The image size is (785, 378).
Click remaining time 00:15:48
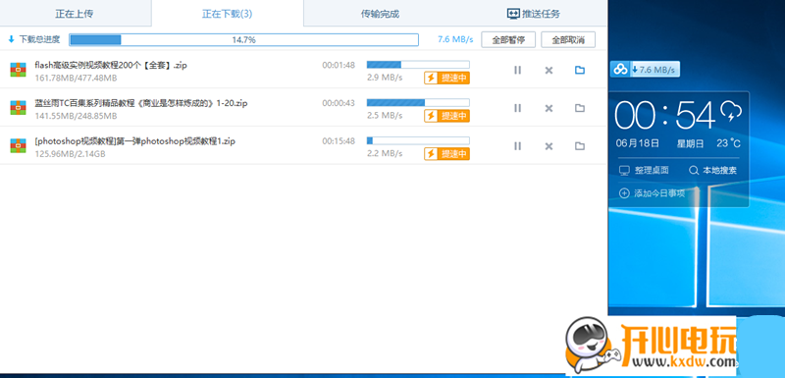click(x=339, y=141)
